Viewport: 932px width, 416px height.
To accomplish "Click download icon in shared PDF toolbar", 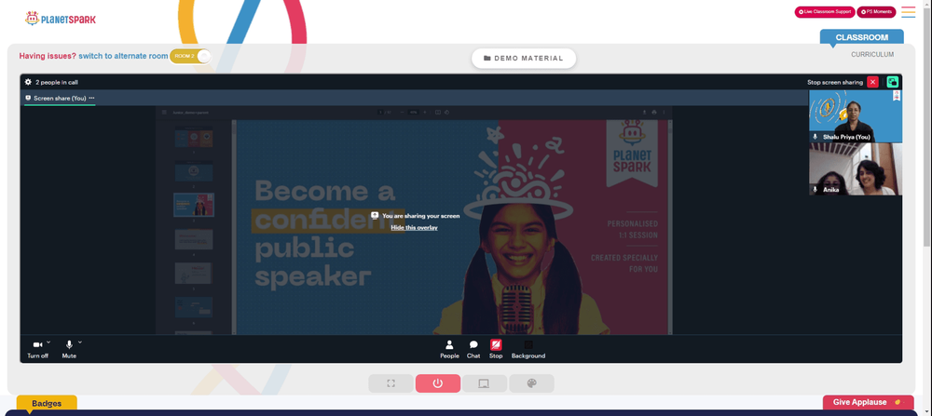I will [644, 112].
